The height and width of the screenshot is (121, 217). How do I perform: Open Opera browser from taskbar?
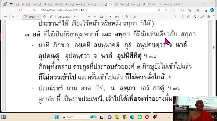[147, 117]
